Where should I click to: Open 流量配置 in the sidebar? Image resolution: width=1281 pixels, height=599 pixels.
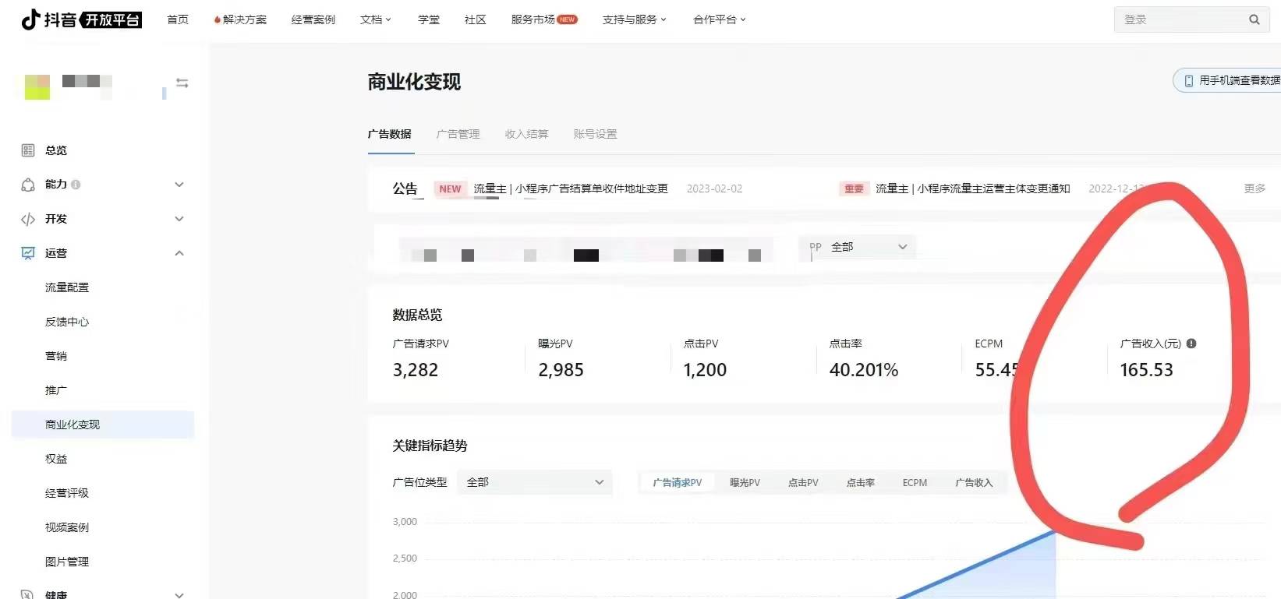[67, 287]
